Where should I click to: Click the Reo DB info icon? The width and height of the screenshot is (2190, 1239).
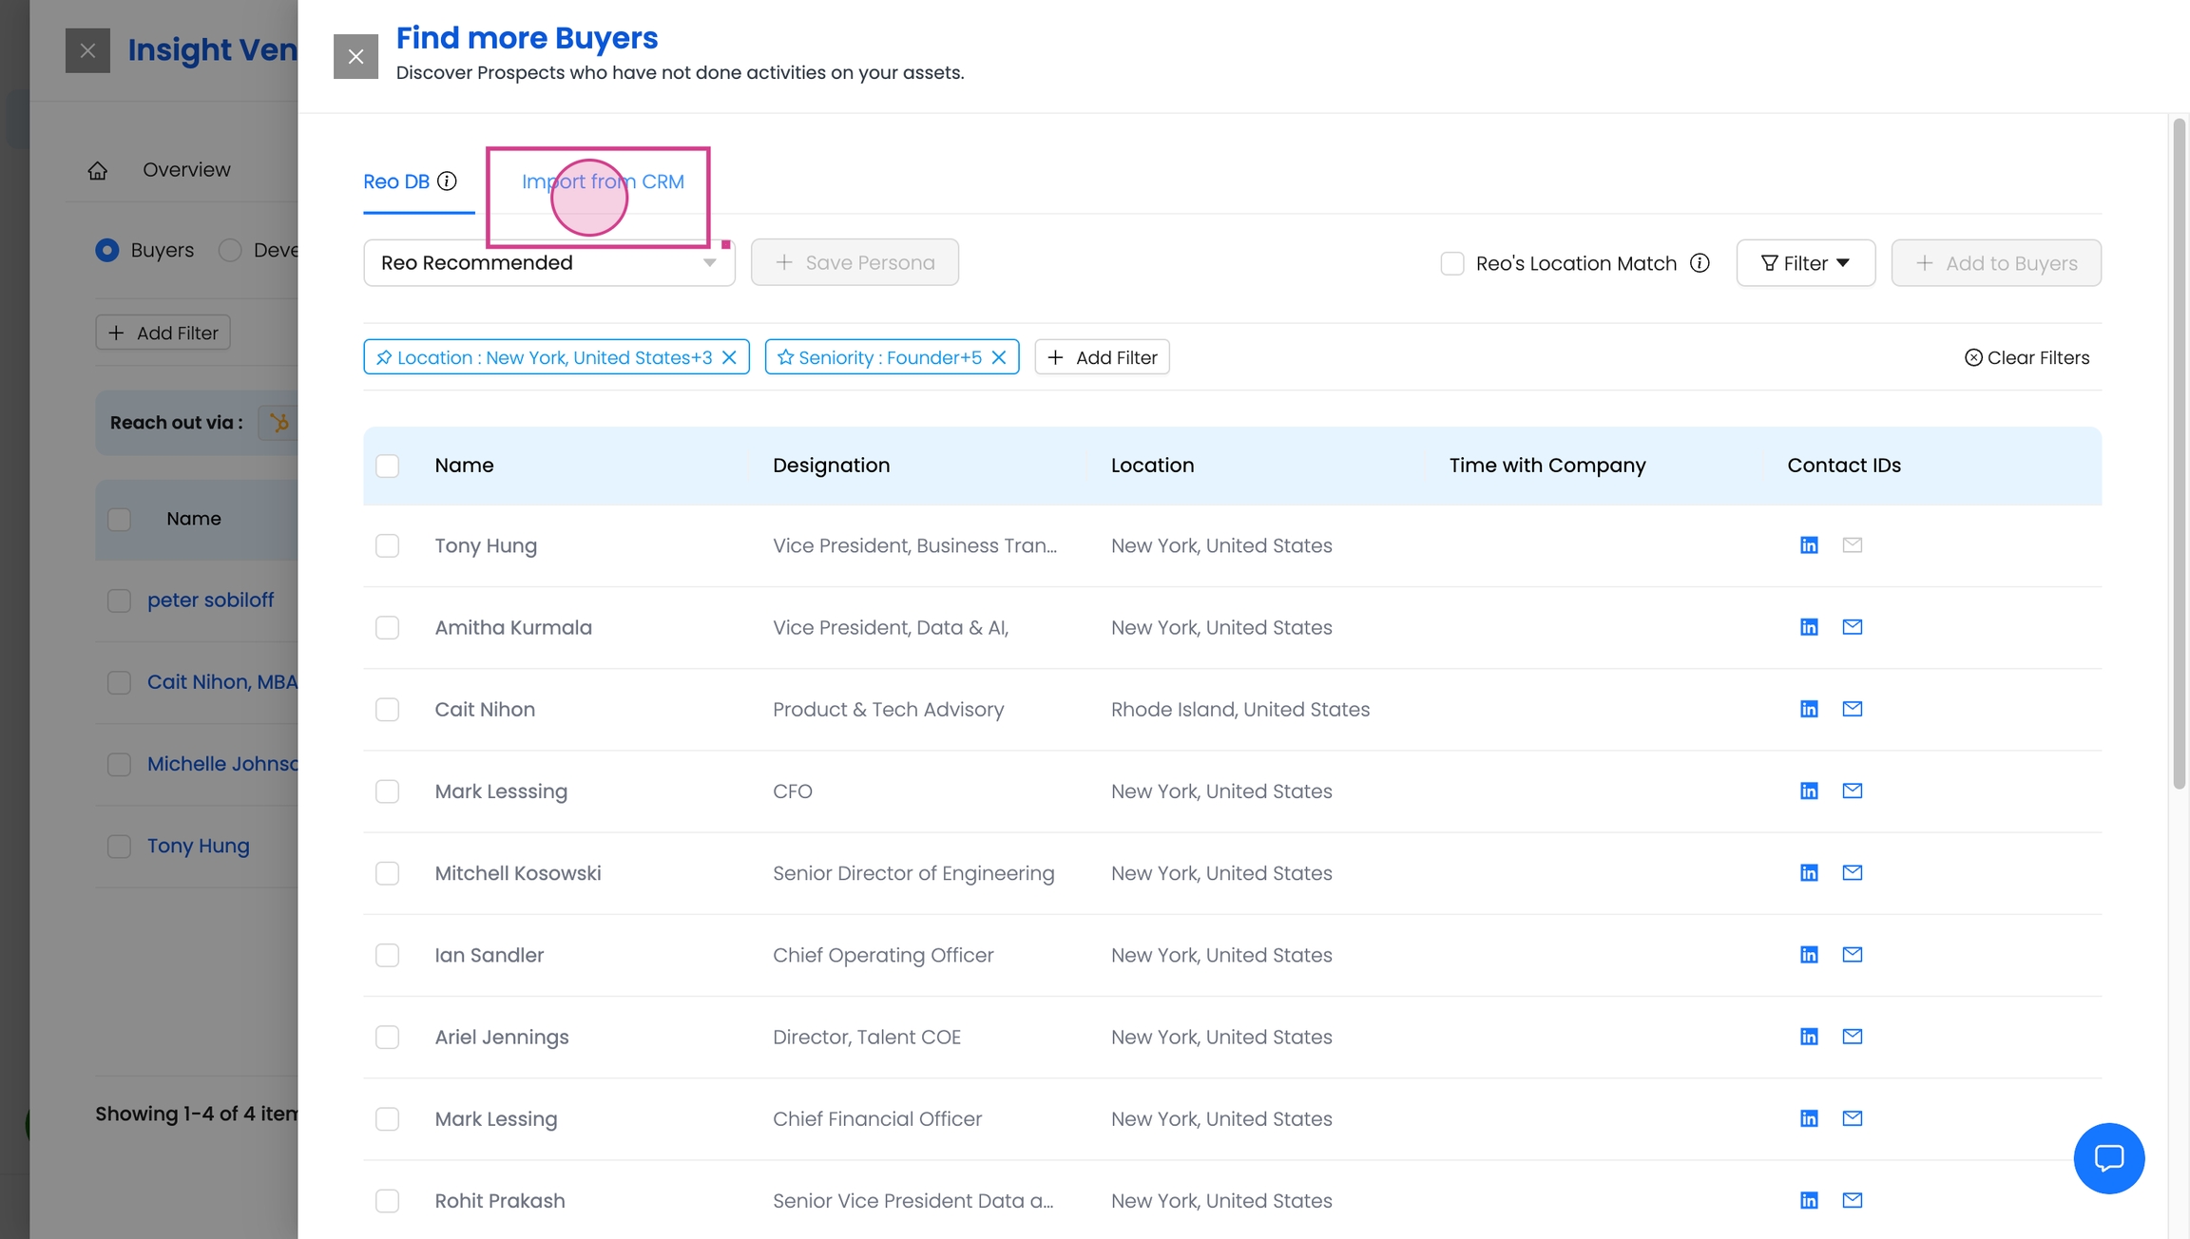coord(447,181)
